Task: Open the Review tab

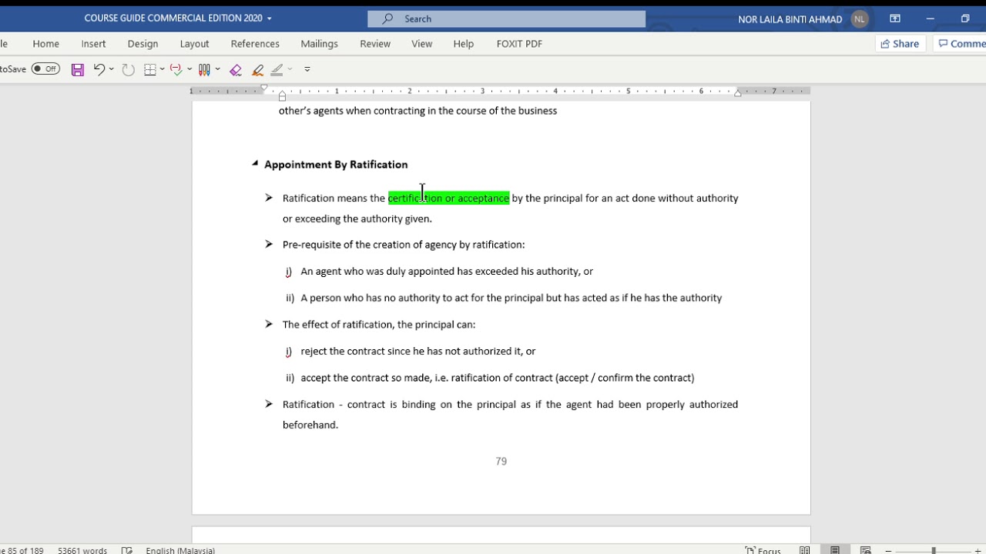Action: point(375,44)
